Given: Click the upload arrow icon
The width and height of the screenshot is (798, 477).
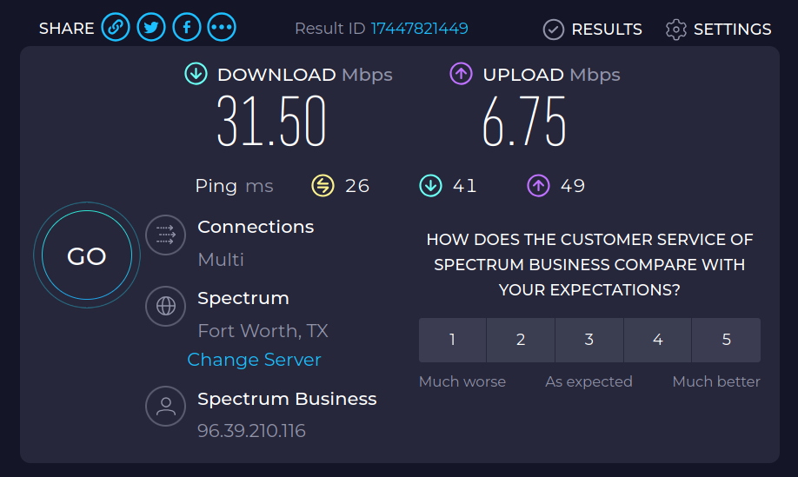Looking at the screenshot, I should tap(461, 75).
